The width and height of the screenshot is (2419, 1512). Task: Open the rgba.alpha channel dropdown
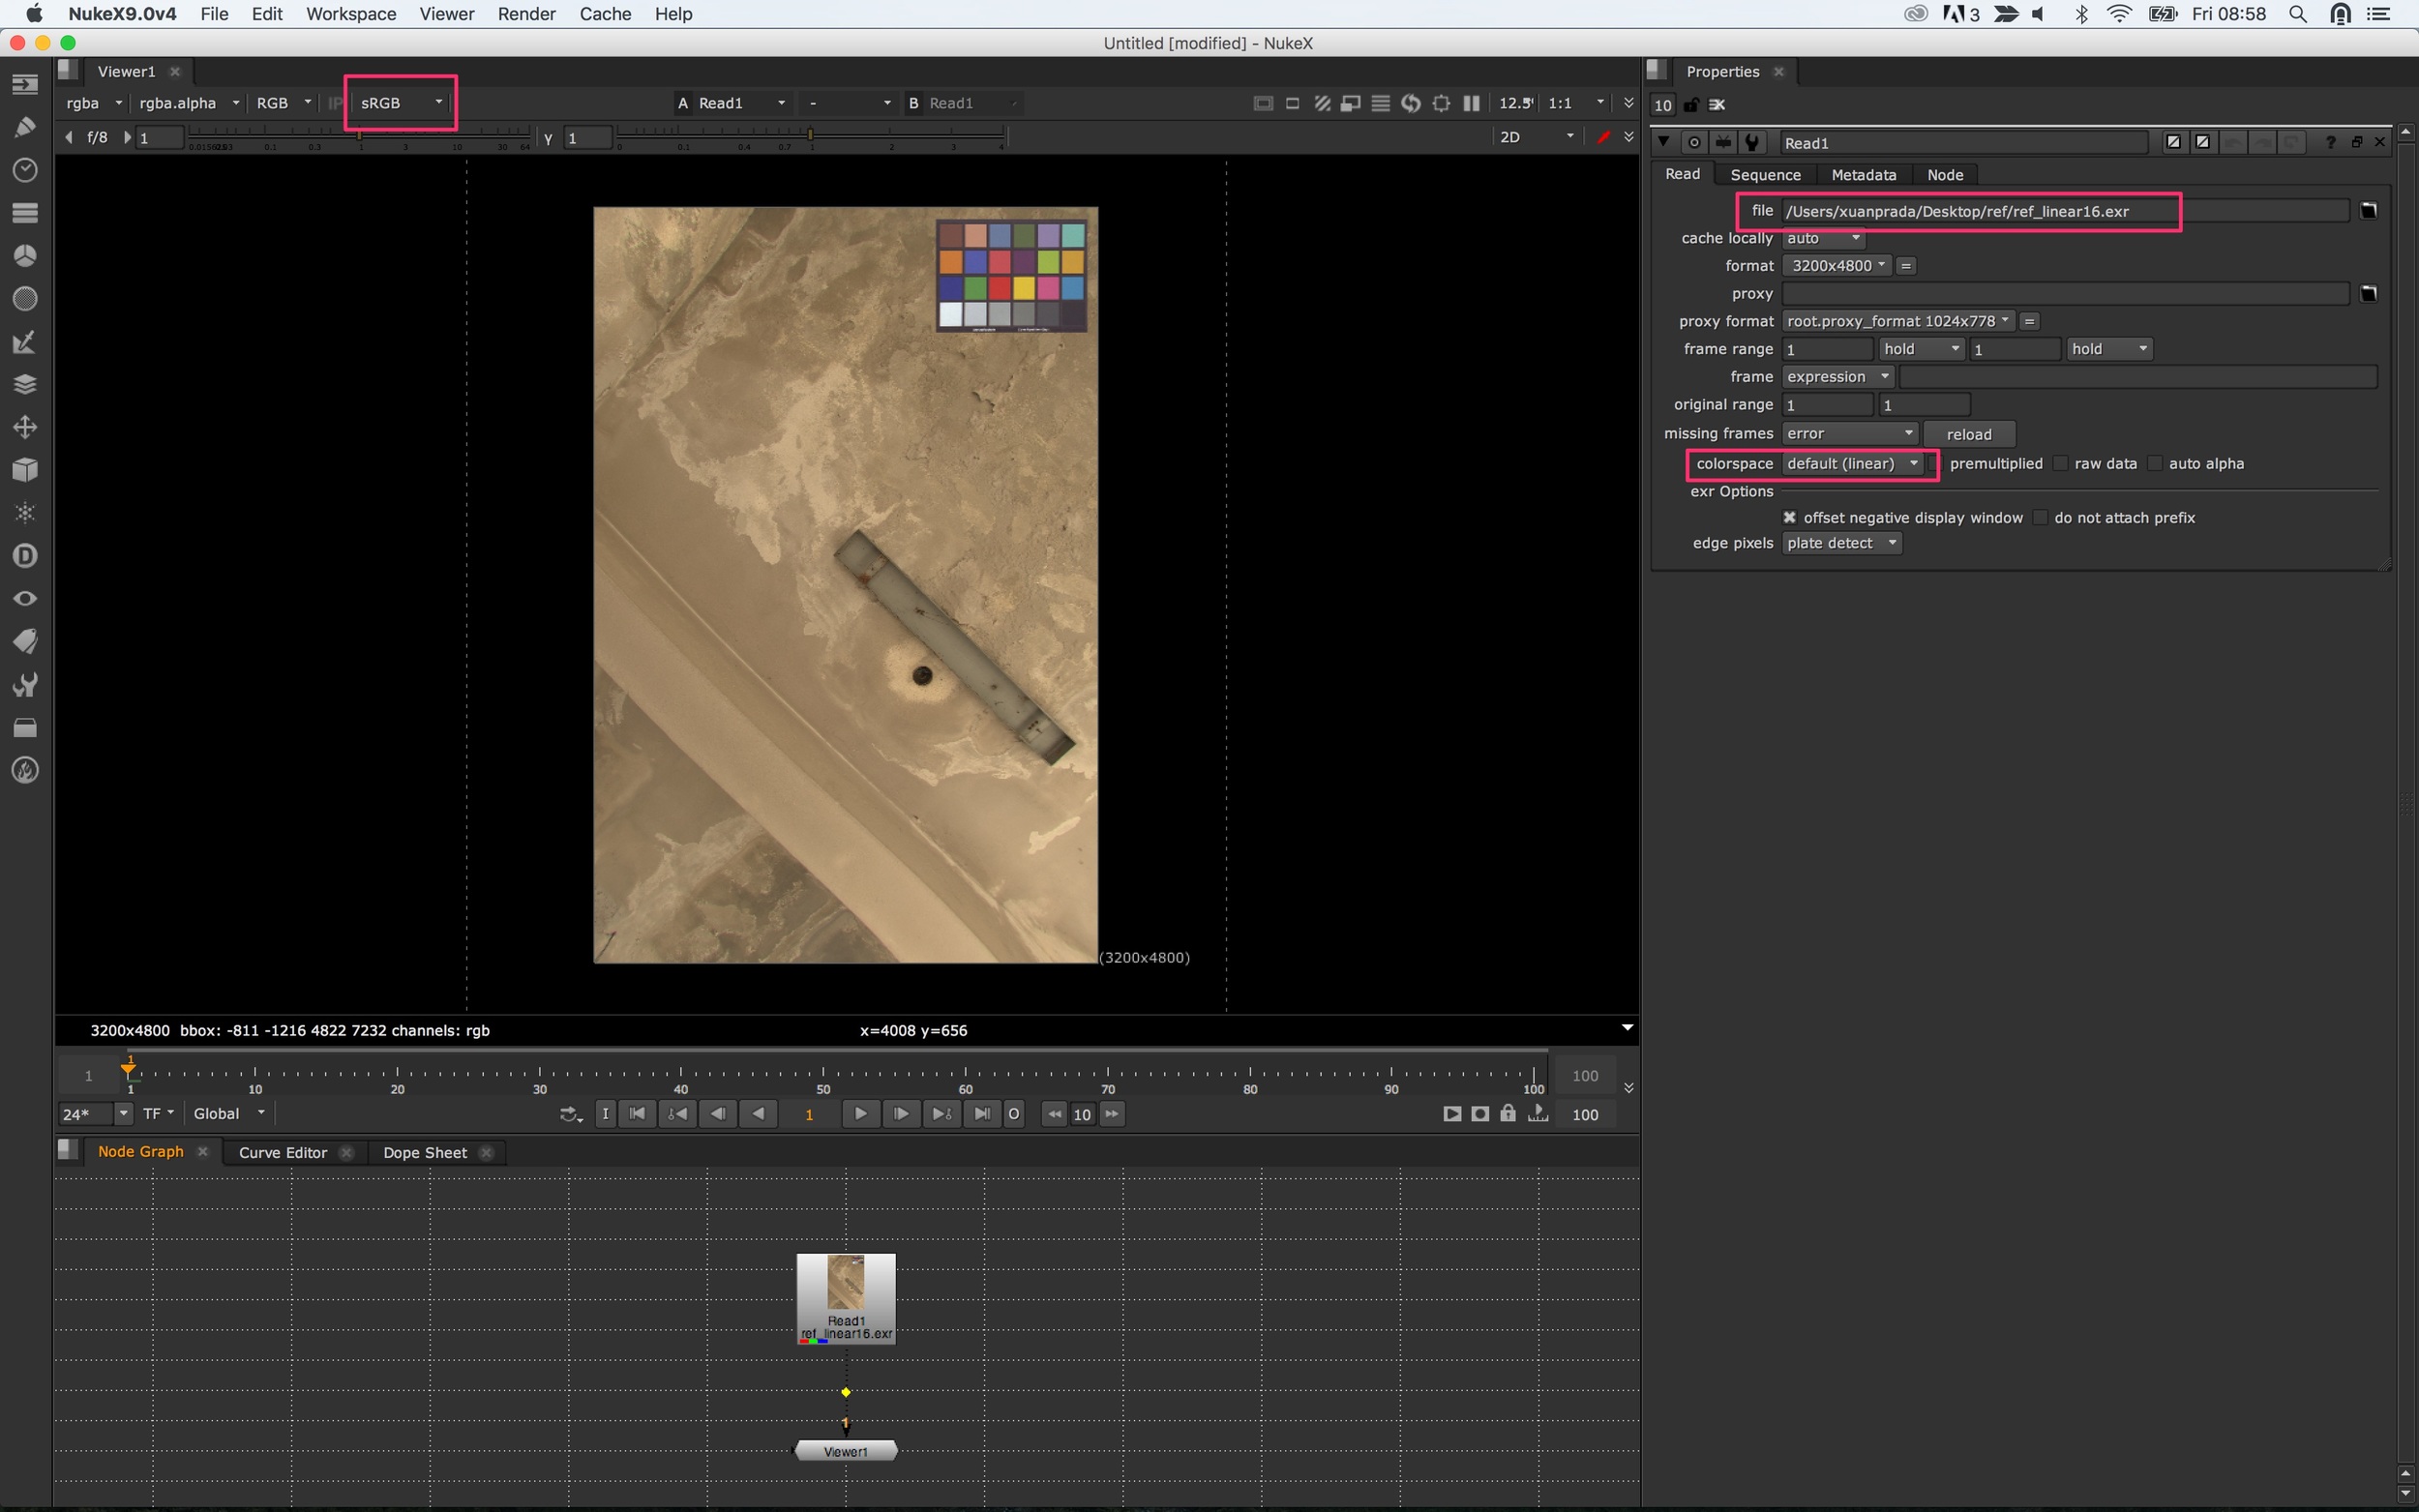[188, 103]
